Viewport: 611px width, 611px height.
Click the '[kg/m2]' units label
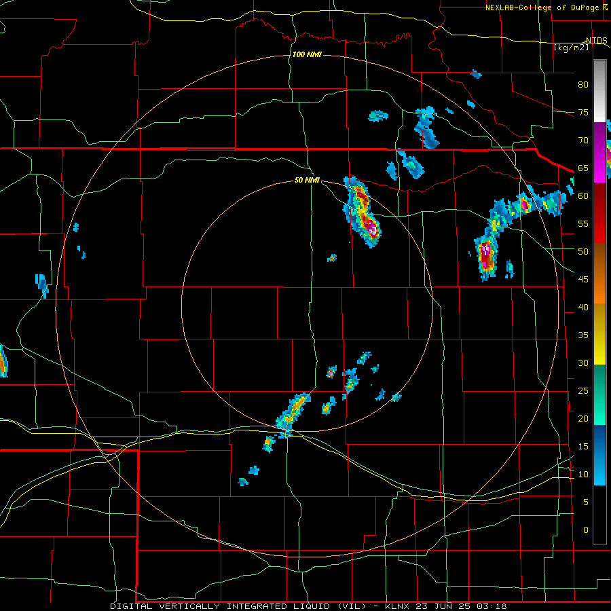tap(571, 48)
